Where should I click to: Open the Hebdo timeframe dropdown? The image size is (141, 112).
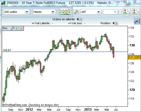coord(44,12)
